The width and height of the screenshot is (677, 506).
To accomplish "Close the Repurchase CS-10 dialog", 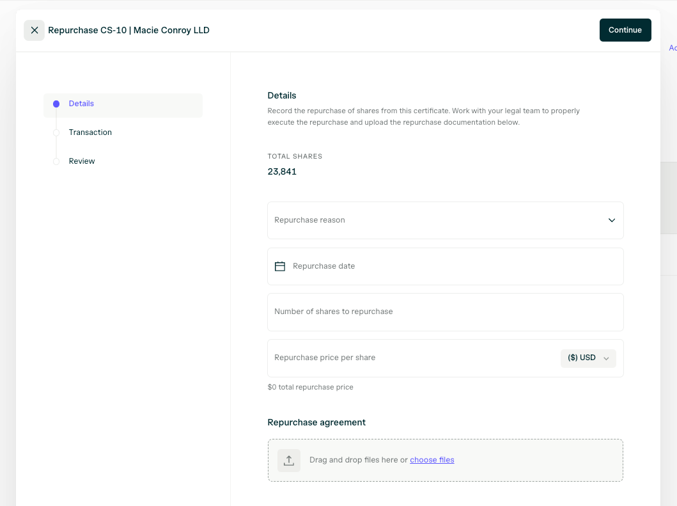I will (x=34, y=30).
